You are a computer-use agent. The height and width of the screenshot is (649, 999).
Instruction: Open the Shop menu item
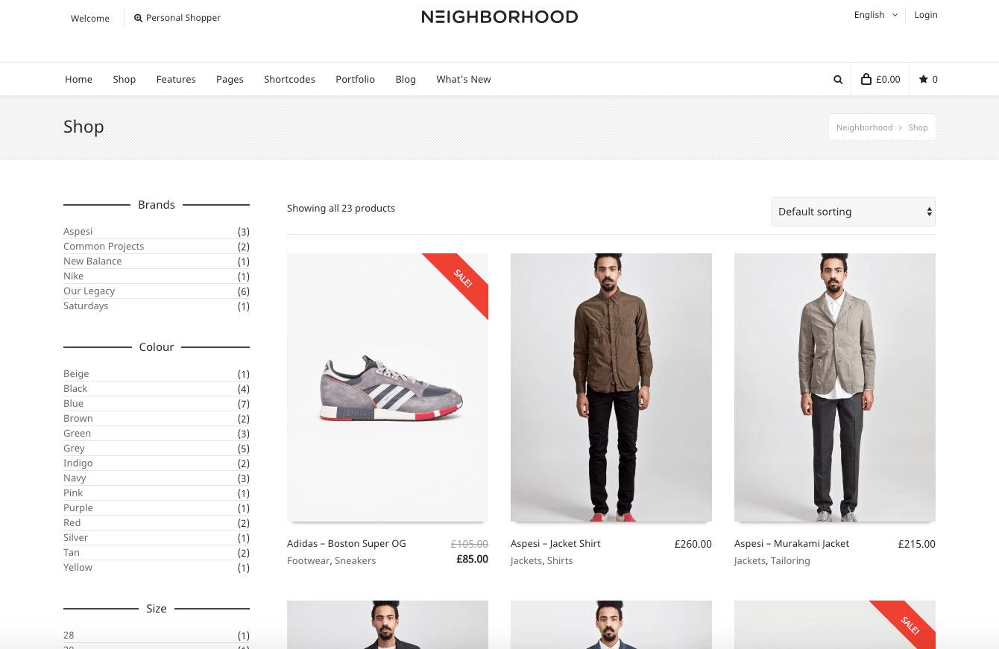coord(125,79)
